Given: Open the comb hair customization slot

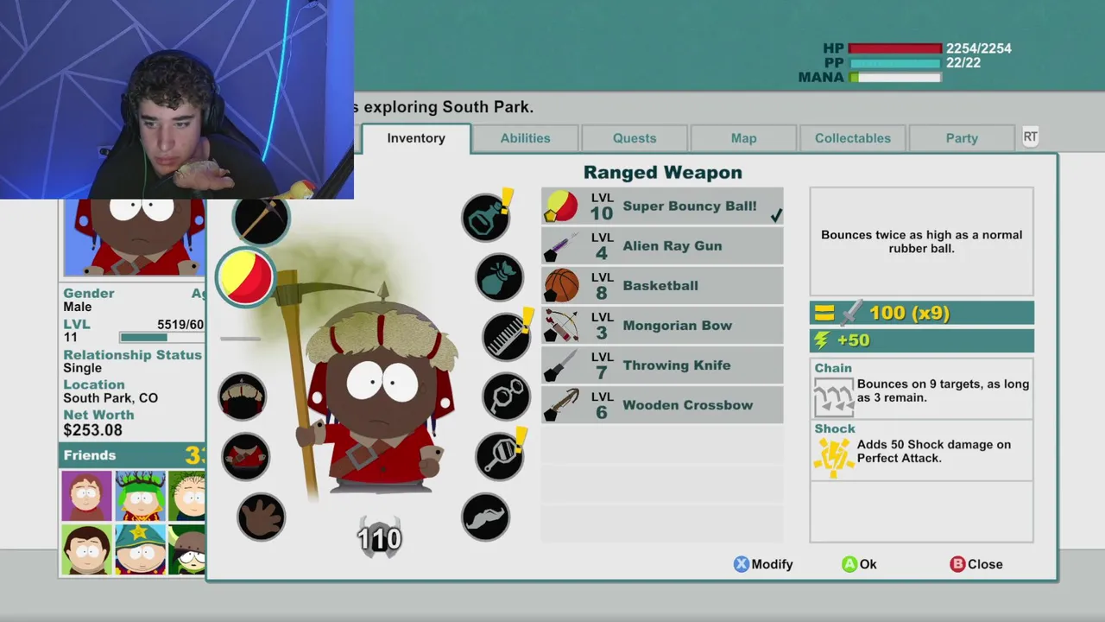Looking at the screenshot, I should click(506, 337).
